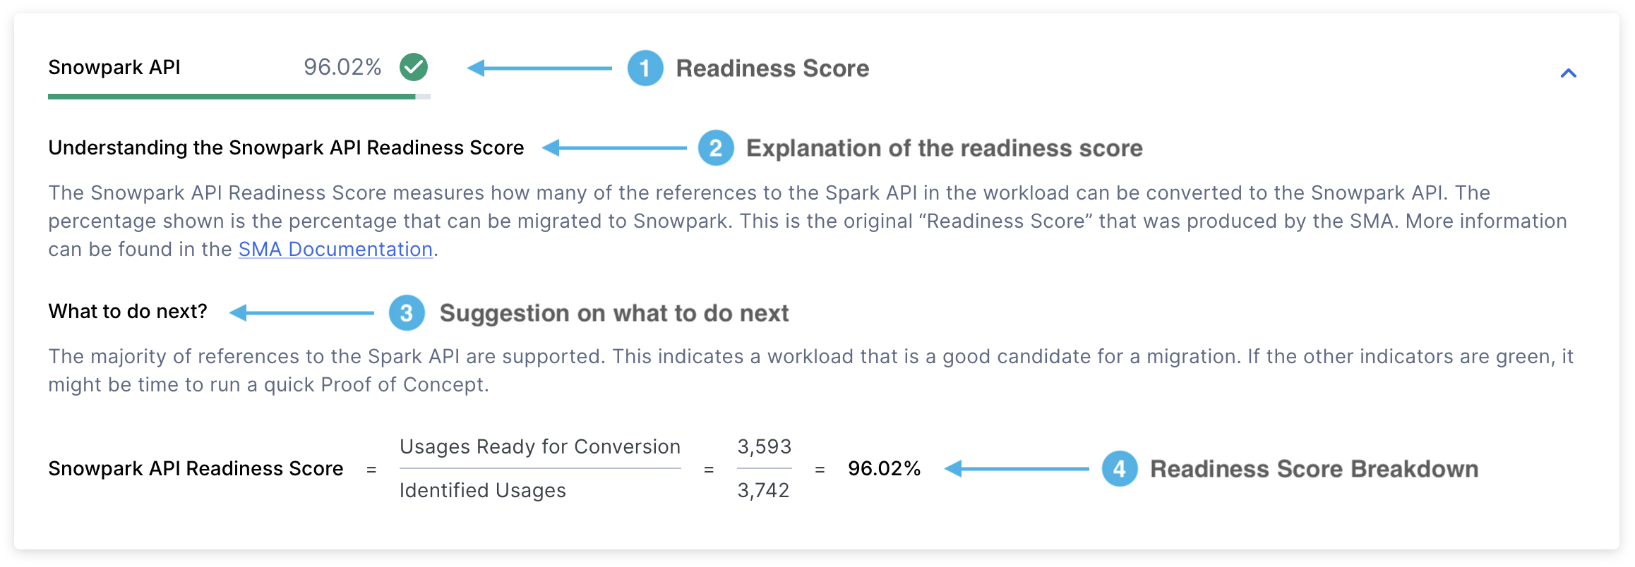This screenshot has width=1635, height=567.
Task: Select the numbered badge labeled 2
Action: tap(714, 148)
